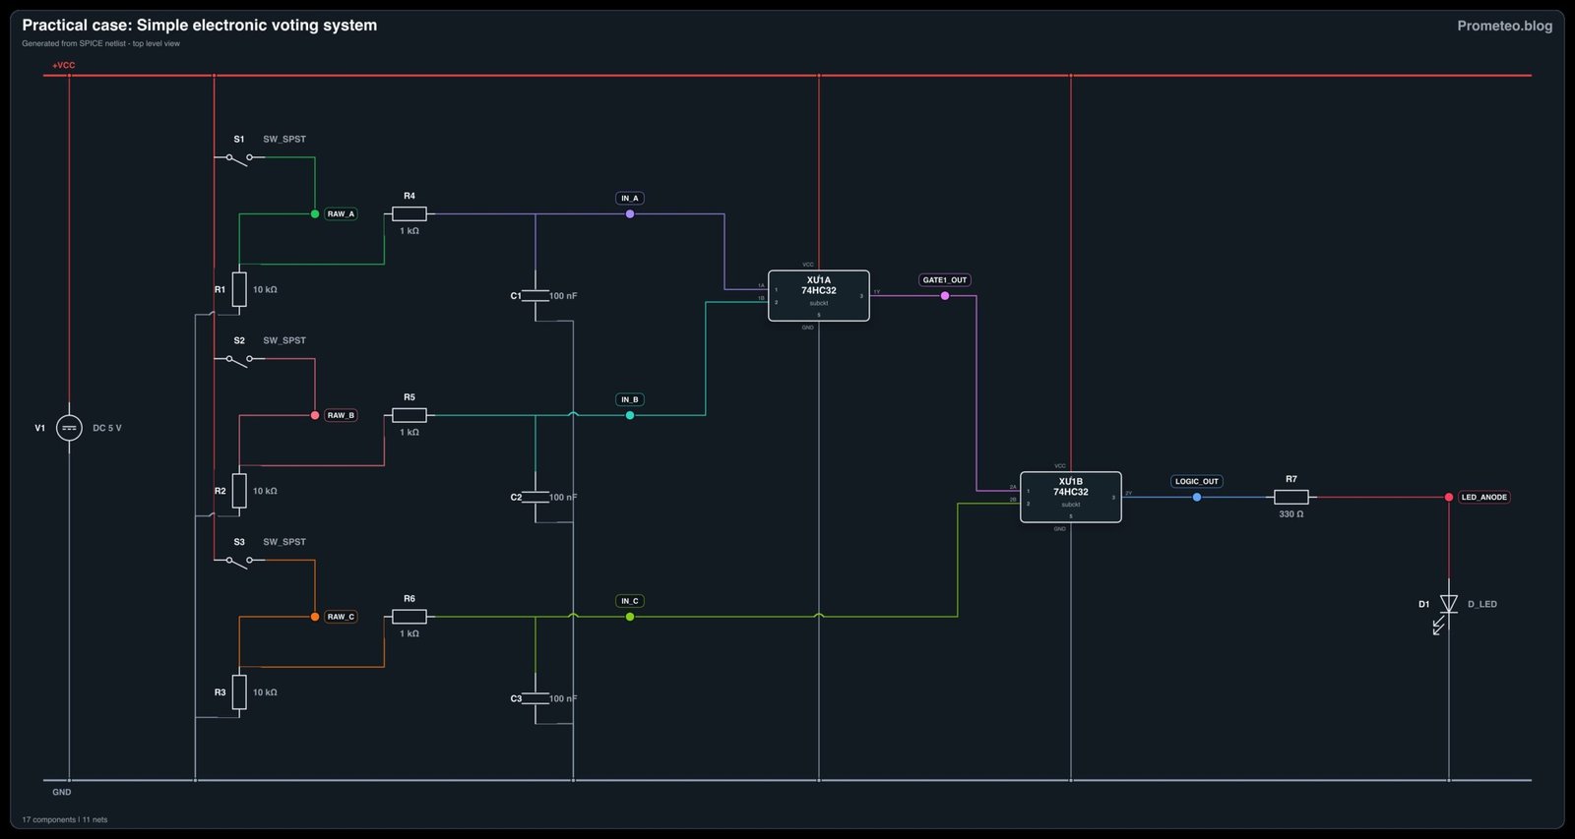Select resistor R5 1 kΩ symbol
The height and width of the screenshot is (839, 1575).
point(409,415)
